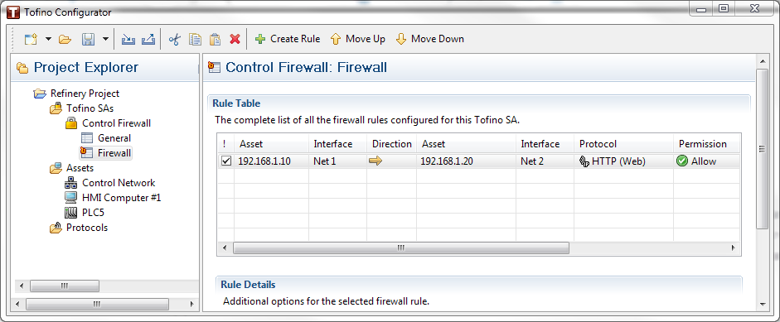Click the Save floppy disk icon

point(89,39)
